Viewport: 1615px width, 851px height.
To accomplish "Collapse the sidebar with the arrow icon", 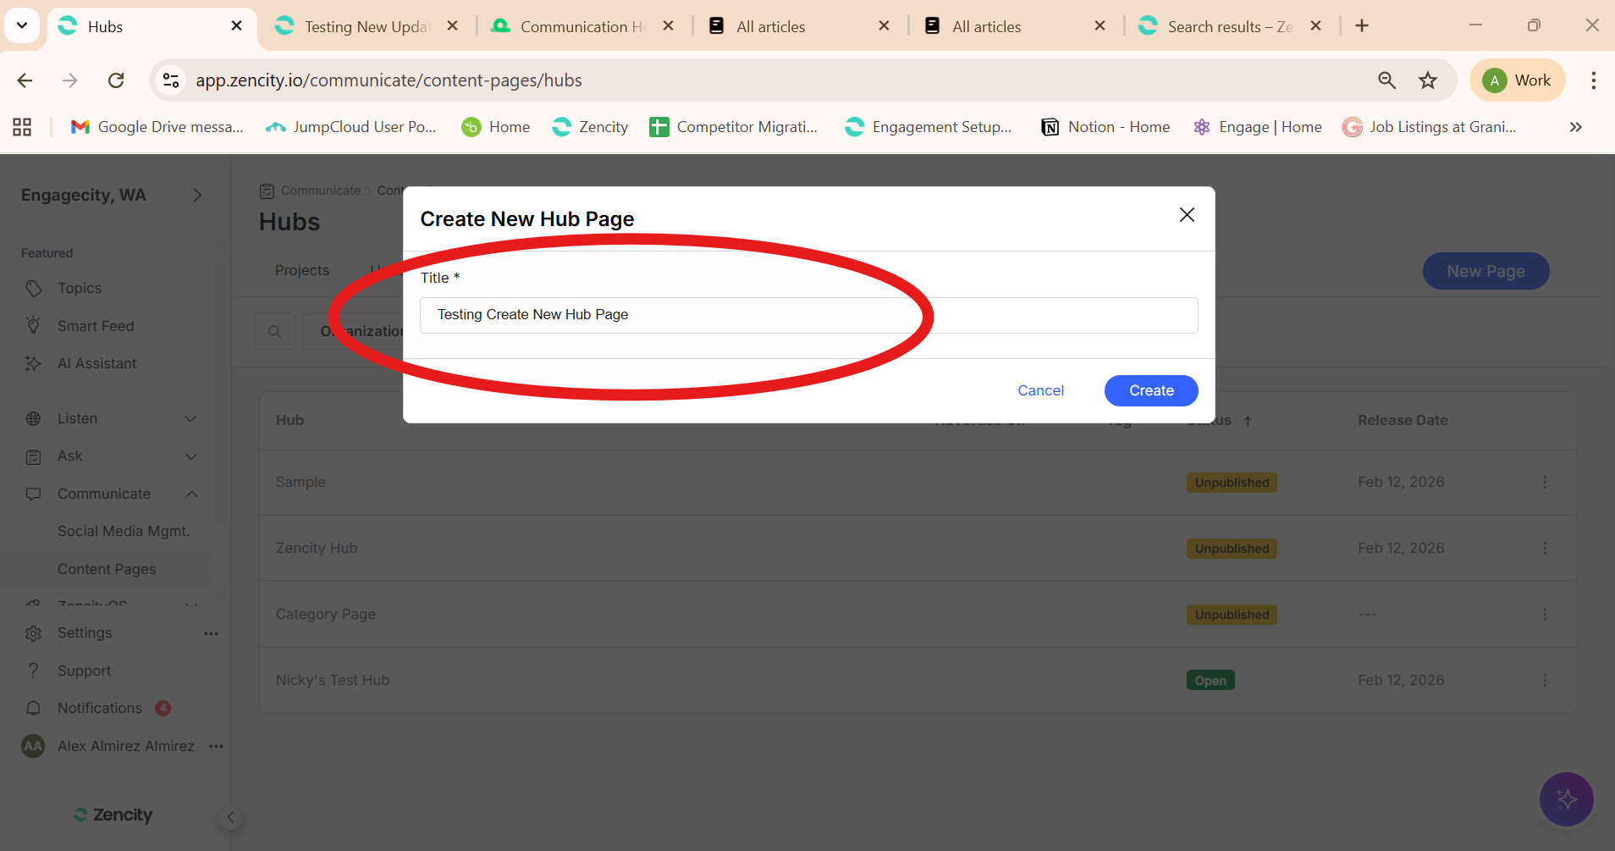I will click(x=230, y=817).
